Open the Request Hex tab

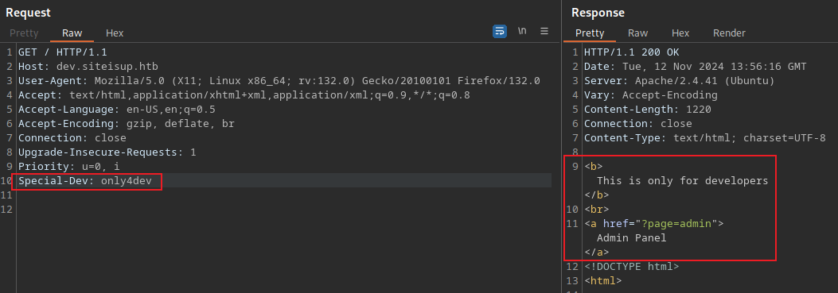115,33
